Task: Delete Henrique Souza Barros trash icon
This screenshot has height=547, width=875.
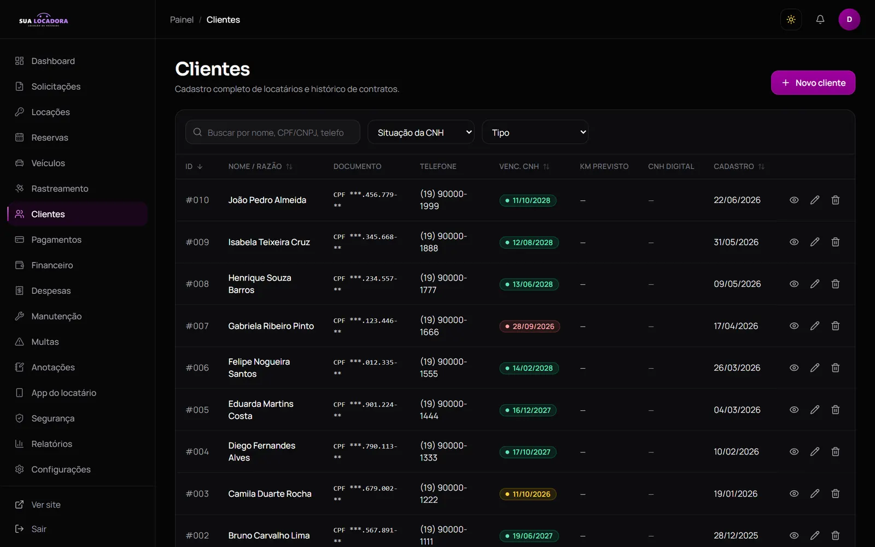Action: tap(835, 284)
